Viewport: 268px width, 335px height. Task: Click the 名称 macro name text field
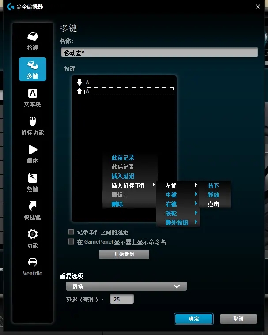point(159,53)
